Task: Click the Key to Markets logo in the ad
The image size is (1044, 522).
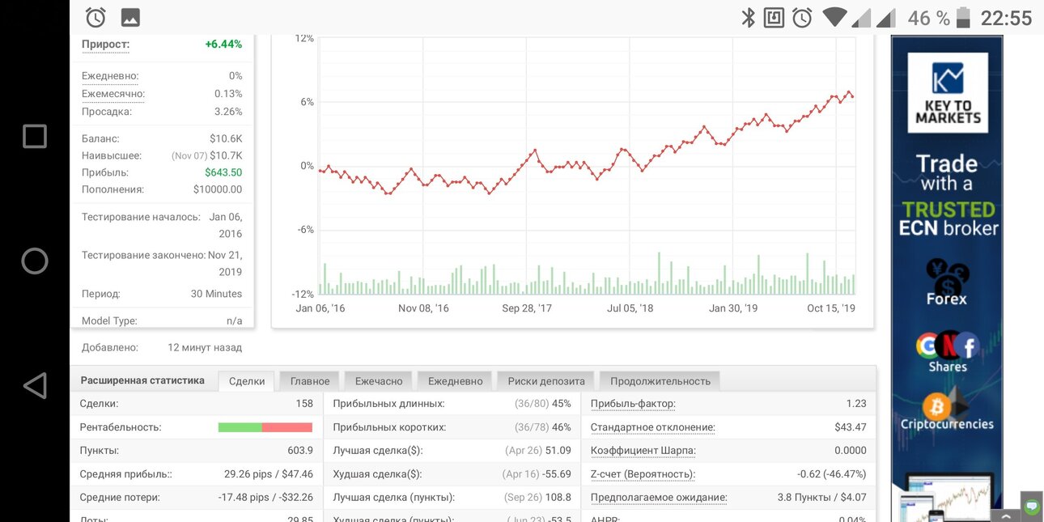Action: click(947, 93)
